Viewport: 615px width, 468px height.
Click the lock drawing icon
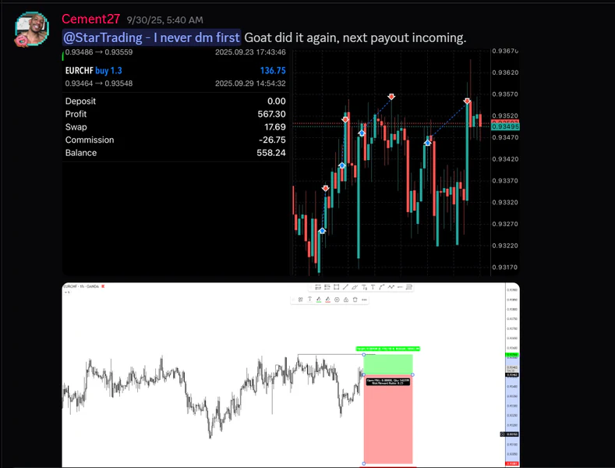coord(346,300)
